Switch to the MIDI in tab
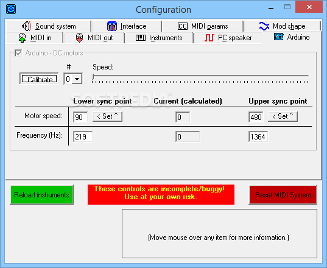Viewport: 327px width, 268px height. [x=35, y=38]
